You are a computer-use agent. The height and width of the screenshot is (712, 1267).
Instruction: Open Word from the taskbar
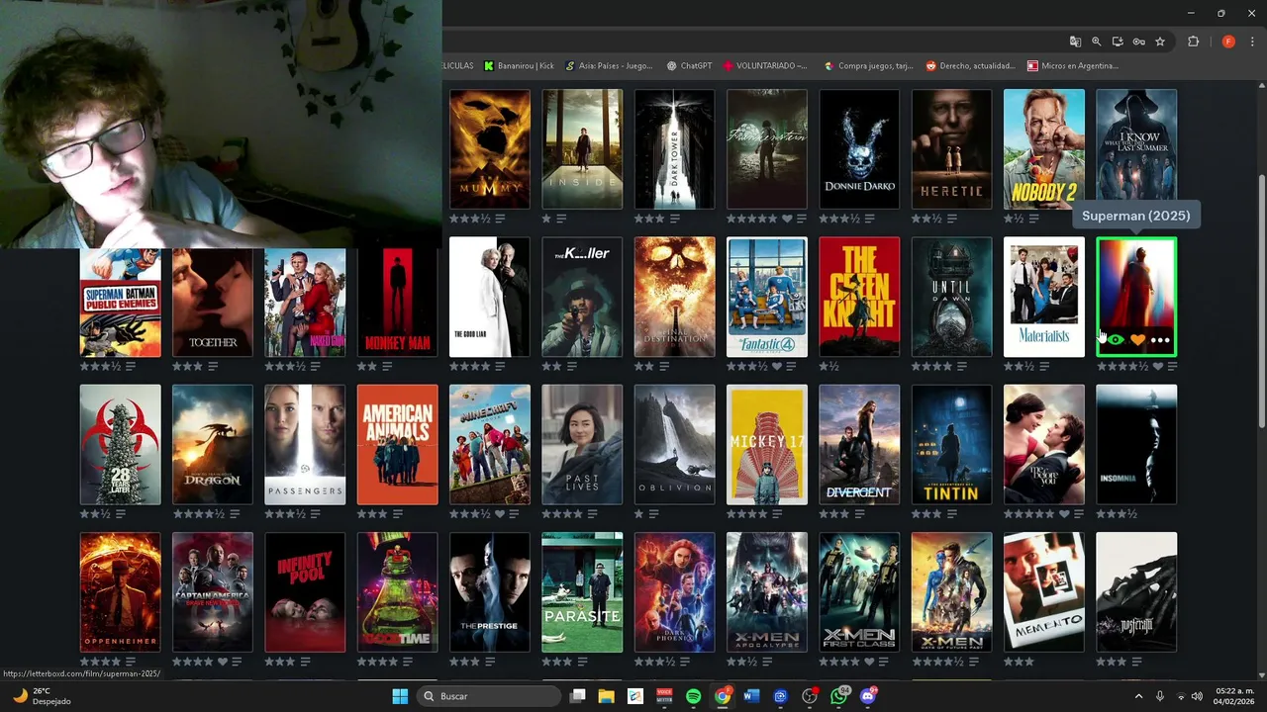coord(750,696)
